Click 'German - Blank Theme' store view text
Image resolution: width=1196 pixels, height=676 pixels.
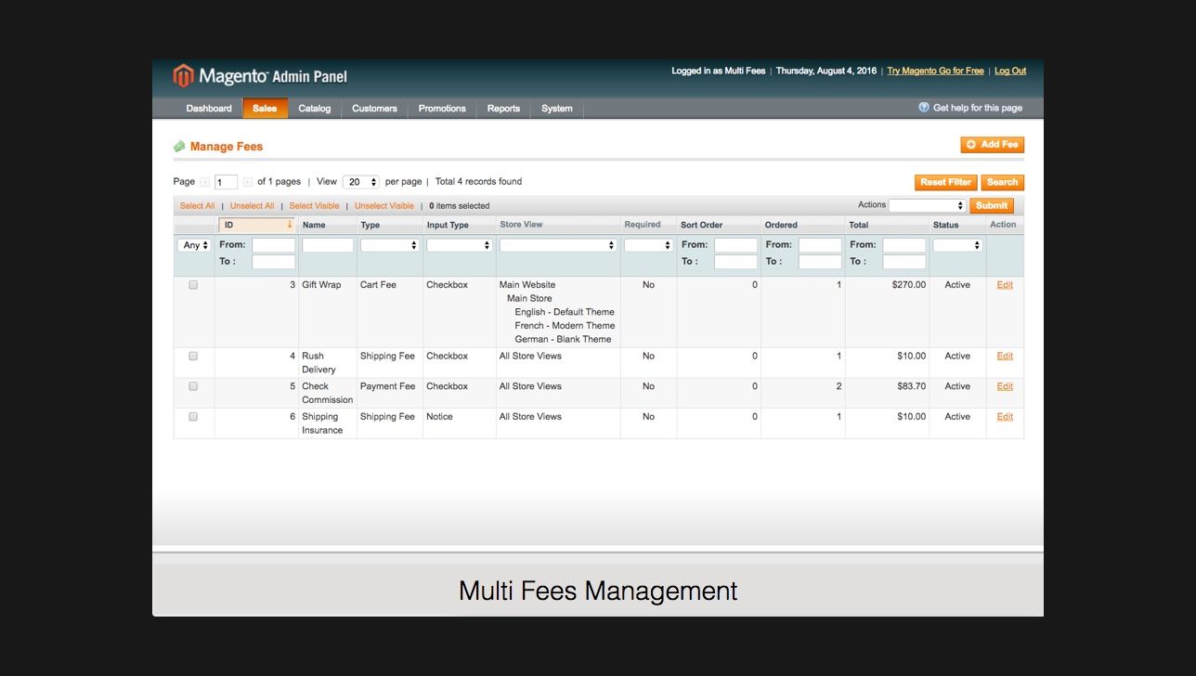point(564,339)
